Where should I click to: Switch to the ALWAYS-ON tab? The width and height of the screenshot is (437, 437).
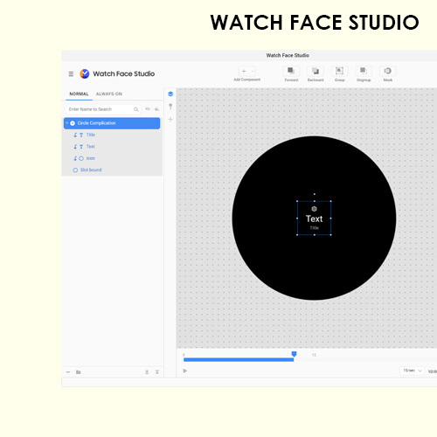(109, 94)
